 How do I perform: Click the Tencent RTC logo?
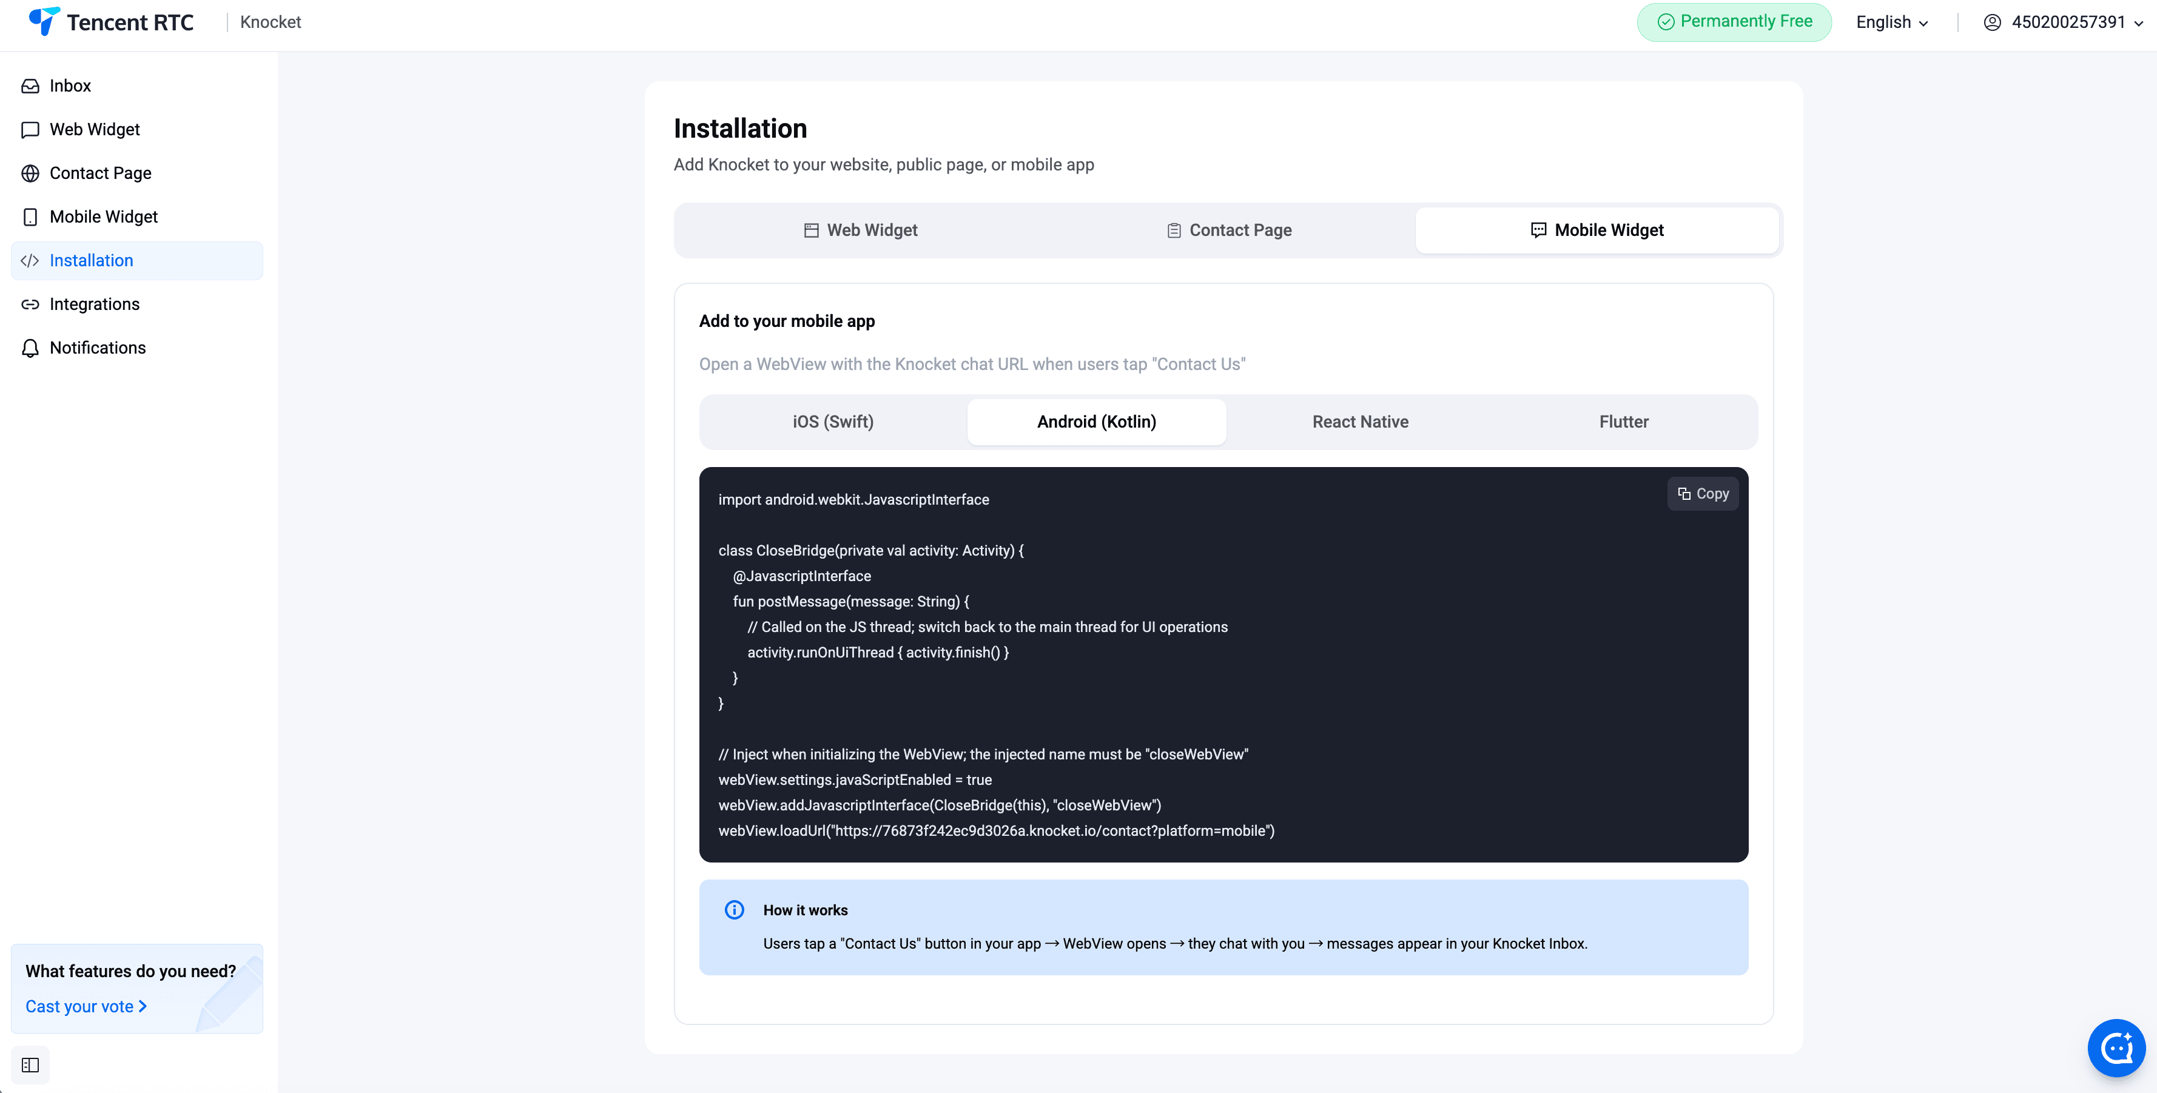tap(110, 22)
